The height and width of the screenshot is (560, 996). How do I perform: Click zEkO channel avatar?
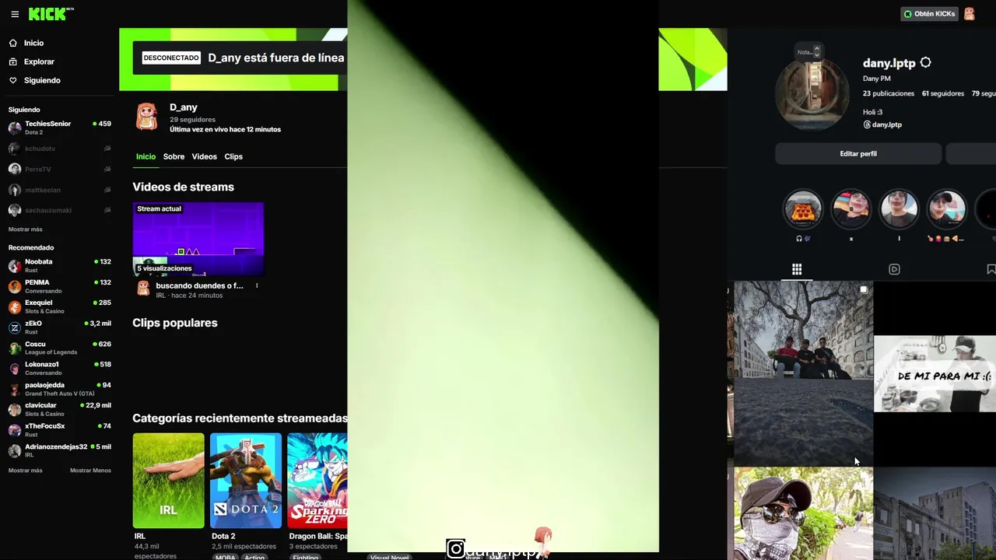pyautogui.click(x=15, y=327)
